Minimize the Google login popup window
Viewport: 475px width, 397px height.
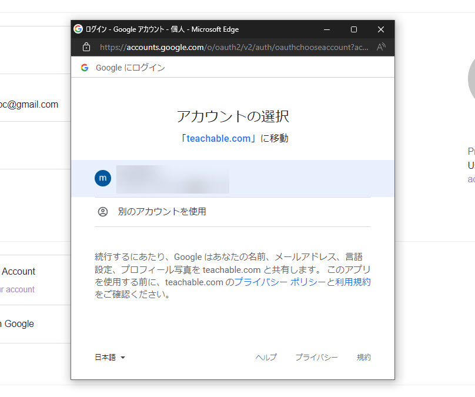click(x=327, y=29)
